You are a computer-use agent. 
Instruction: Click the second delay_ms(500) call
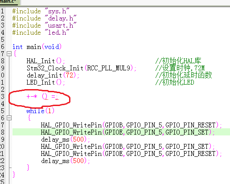point(66,161)
